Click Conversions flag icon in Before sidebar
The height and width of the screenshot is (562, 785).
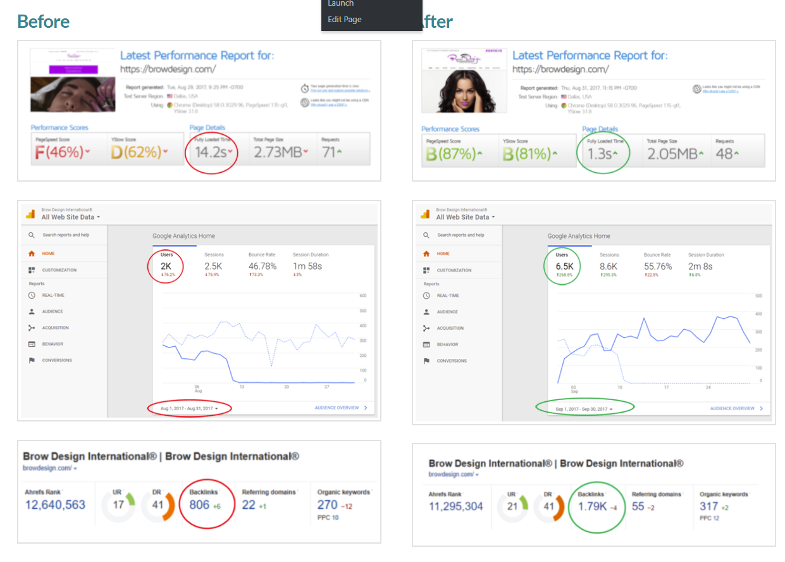pyautogui.click(x=32, y=361)
